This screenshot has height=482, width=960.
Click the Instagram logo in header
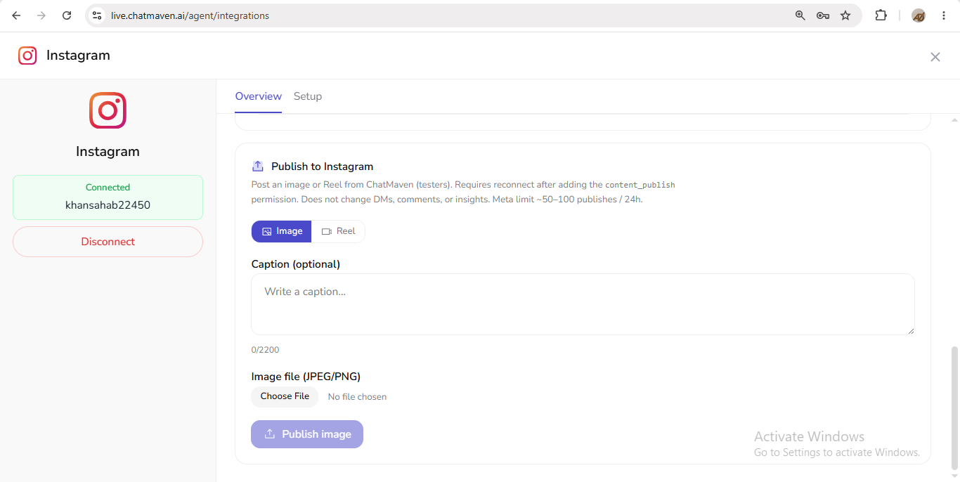pyautogui.click(x=27, y=56)
